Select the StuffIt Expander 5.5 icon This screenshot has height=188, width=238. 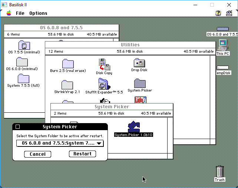104,84
